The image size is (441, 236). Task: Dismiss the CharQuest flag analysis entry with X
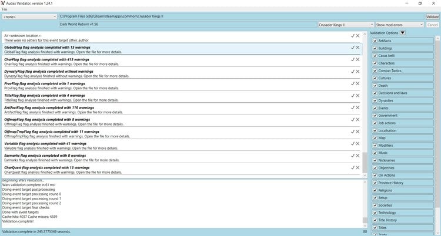pos(358,167)
